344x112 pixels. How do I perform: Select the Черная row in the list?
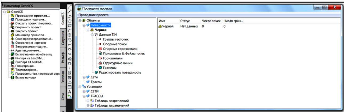166,26
